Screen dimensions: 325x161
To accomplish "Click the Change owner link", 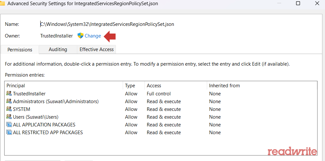I will (93, 36).
